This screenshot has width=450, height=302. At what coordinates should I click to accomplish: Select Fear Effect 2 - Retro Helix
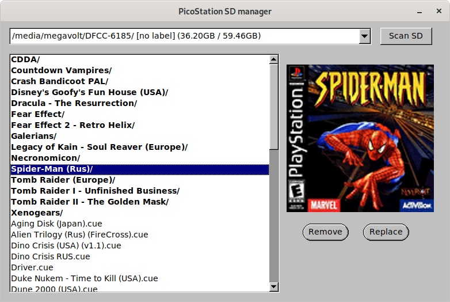pos(73,125)
